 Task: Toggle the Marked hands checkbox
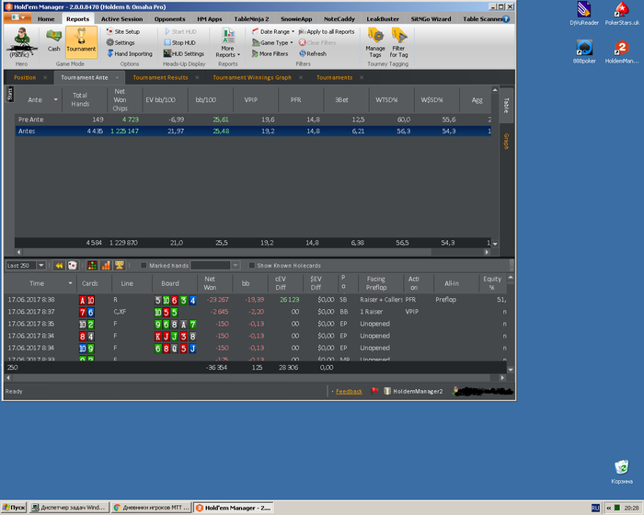(x=144, y=265)
